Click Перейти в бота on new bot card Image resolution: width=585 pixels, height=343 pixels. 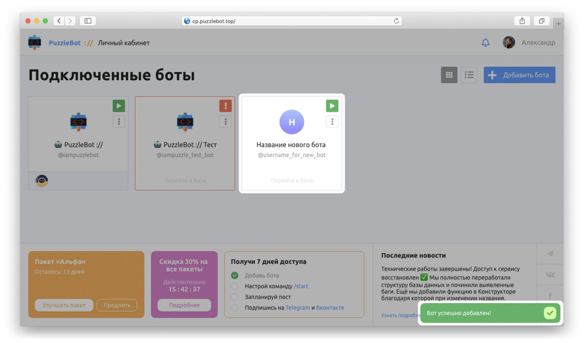pos(292,181)
